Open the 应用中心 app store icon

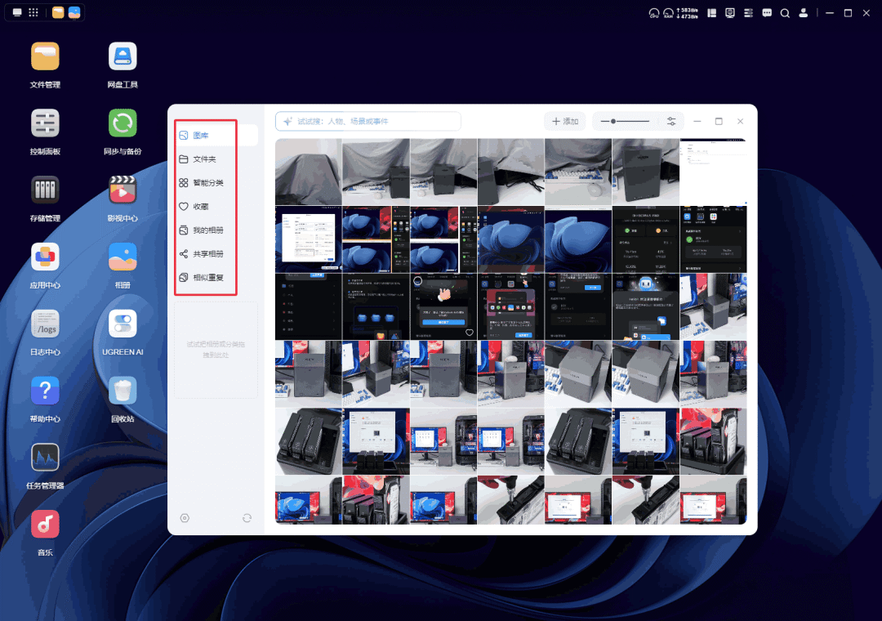[x=45, y=257]
